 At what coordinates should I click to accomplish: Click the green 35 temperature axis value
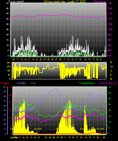coord(110,93)
